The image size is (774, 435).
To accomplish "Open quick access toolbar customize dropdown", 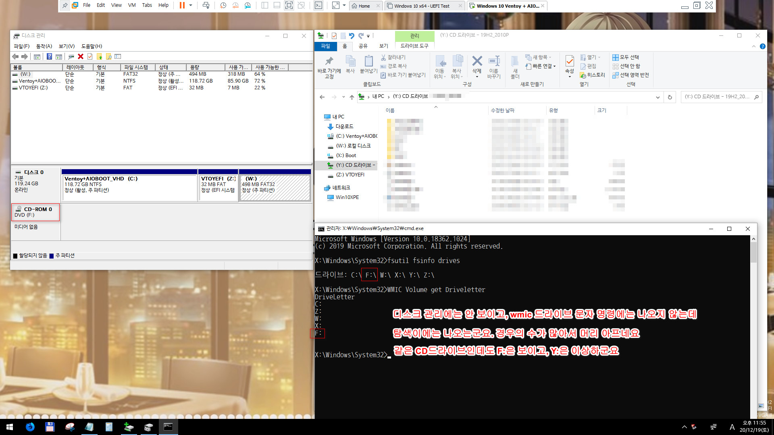I will click(x=368, y=36).
